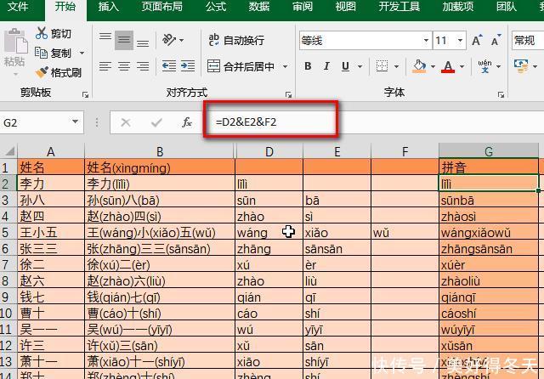
Task: Switch to the Review (审阅) tab
Action: tap(303, 6)
